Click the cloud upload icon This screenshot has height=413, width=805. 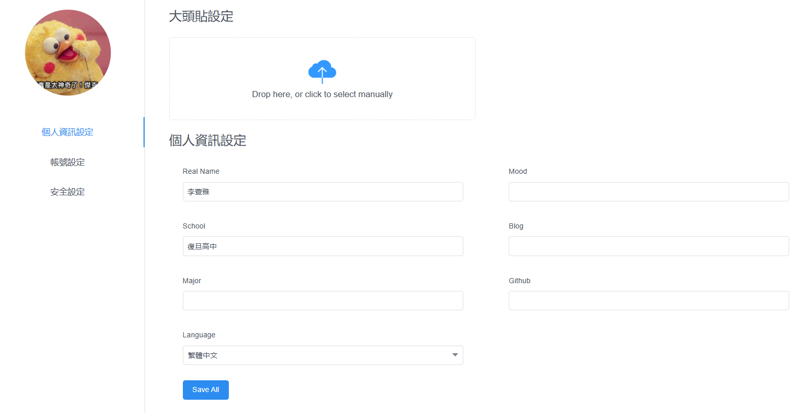click(x=322, y=71)
